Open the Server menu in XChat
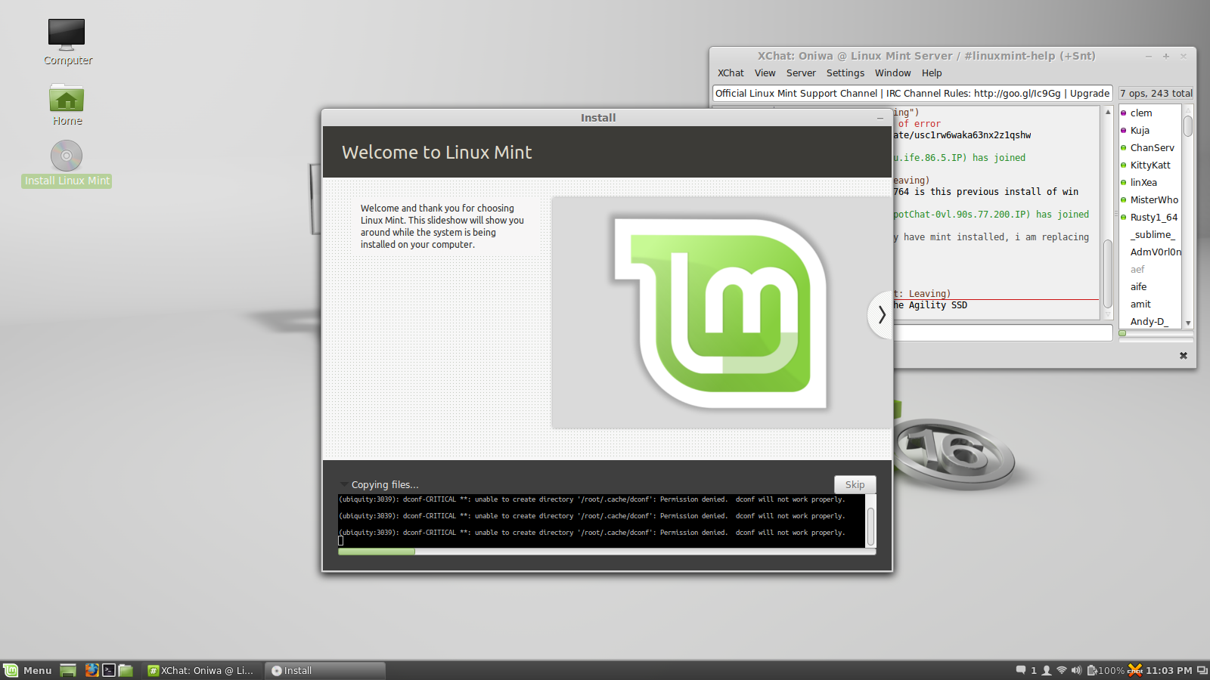 coord(801,73)
